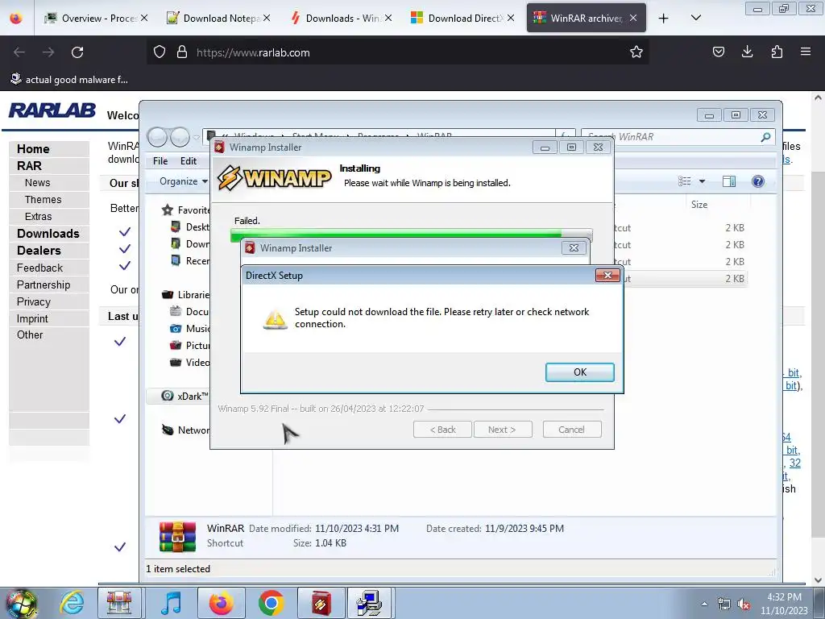
Task: Open Dealers in RARLAB sidebar
Action: 39,251
